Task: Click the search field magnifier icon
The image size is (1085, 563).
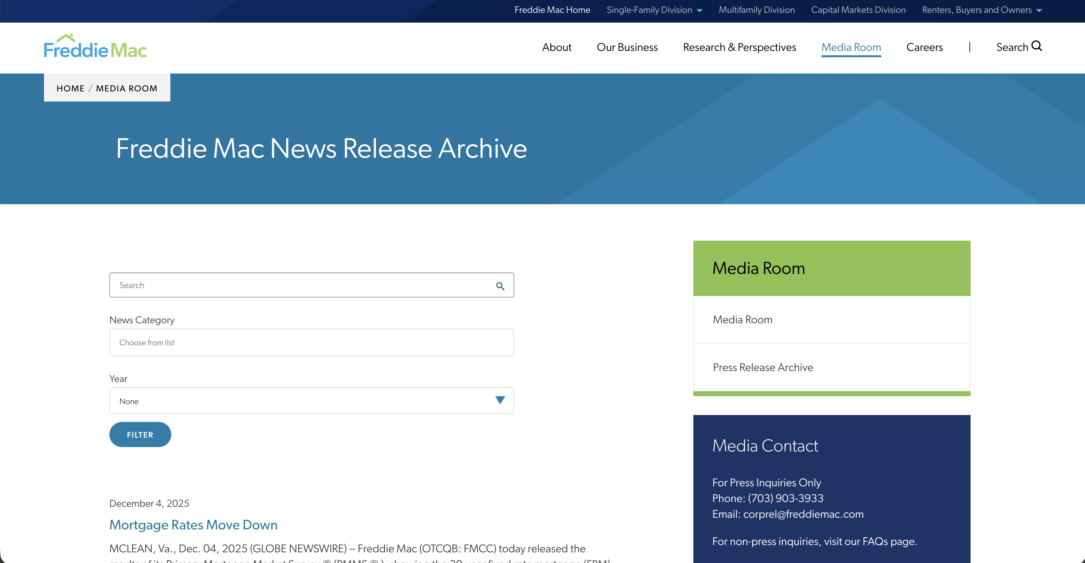Action: [500, 286]
